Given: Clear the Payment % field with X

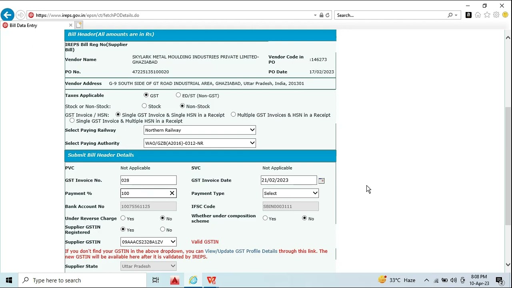Looking at the screenshot, I should click(172, 193).
